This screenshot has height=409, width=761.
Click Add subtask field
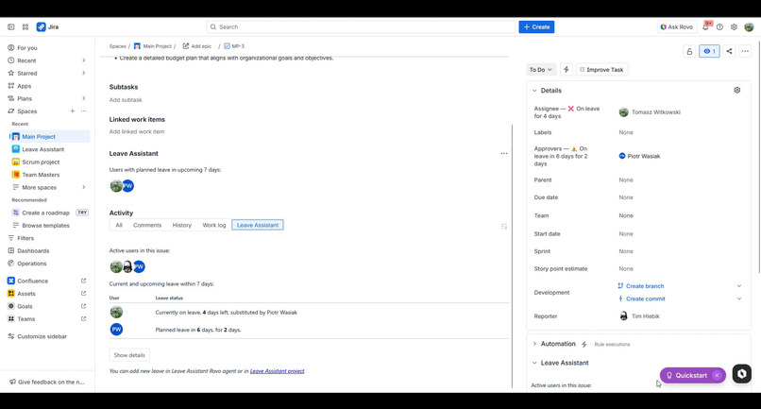[126, 100]
